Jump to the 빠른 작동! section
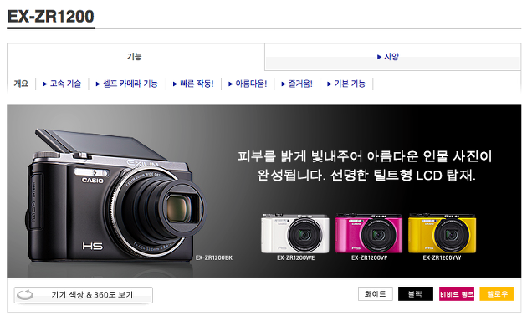 [193, 84]
